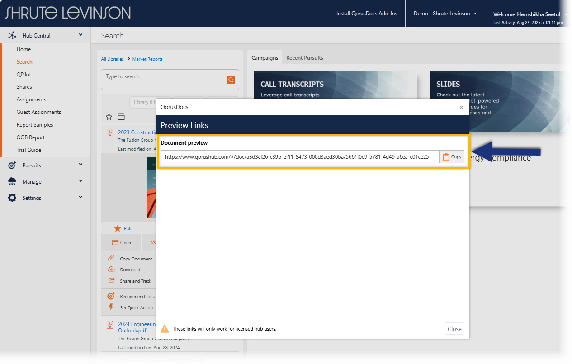Click the Share and Track icon

[x=111, y=281]
